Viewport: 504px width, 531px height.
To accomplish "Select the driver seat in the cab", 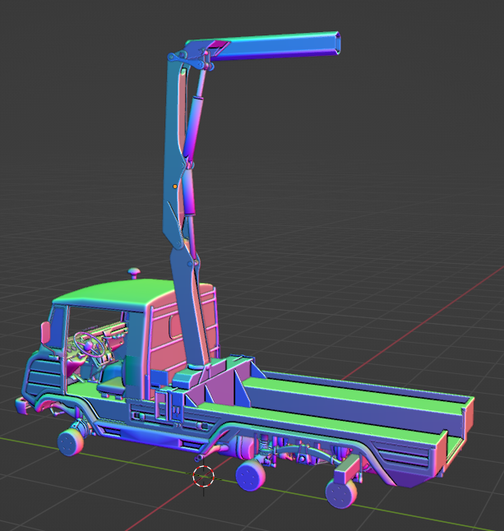I will (112, 379).
